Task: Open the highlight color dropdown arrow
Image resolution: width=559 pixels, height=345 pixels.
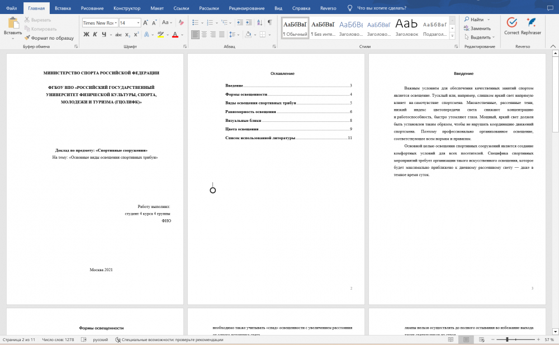Action: (x=168, y=35)
